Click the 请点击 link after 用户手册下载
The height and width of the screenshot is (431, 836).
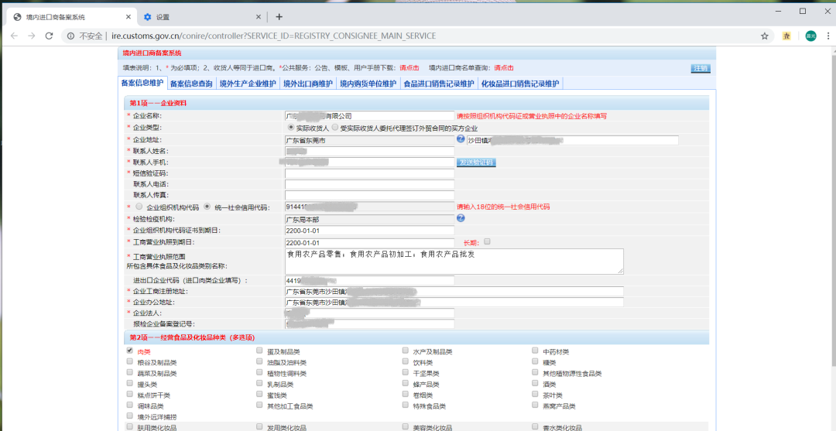point(409,68)
